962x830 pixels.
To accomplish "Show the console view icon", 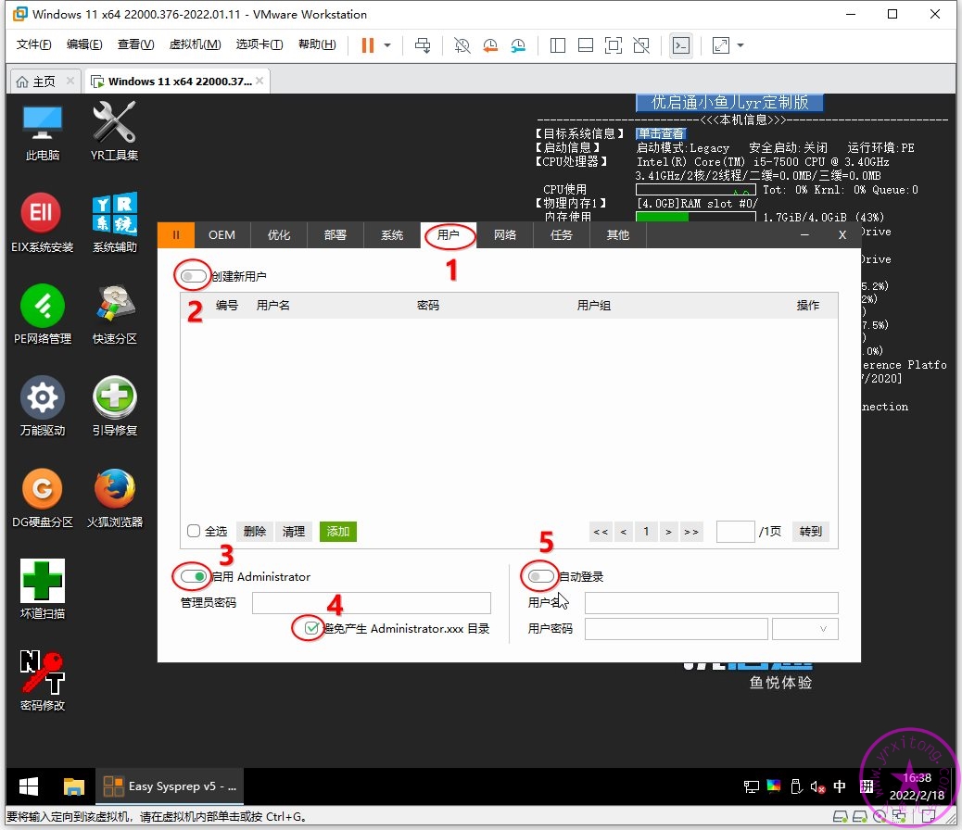I will 681,45.
